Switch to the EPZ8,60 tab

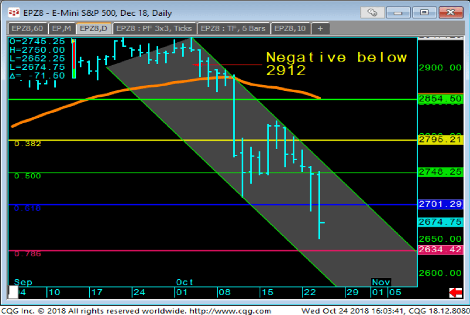tap(27, 28)
